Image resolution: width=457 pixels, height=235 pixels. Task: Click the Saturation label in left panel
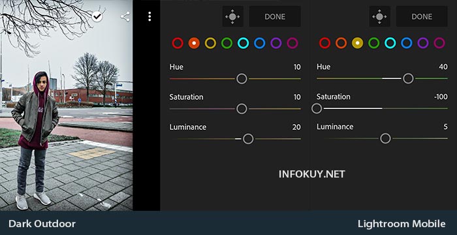pos(186,97)
